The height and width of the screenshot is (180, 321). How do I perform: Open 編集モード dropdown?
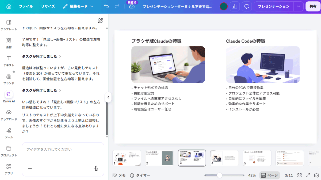point(78,6)
